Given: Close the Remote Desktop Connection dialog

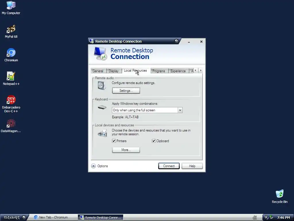Looking at the screenshot, I should click(201, 41).
